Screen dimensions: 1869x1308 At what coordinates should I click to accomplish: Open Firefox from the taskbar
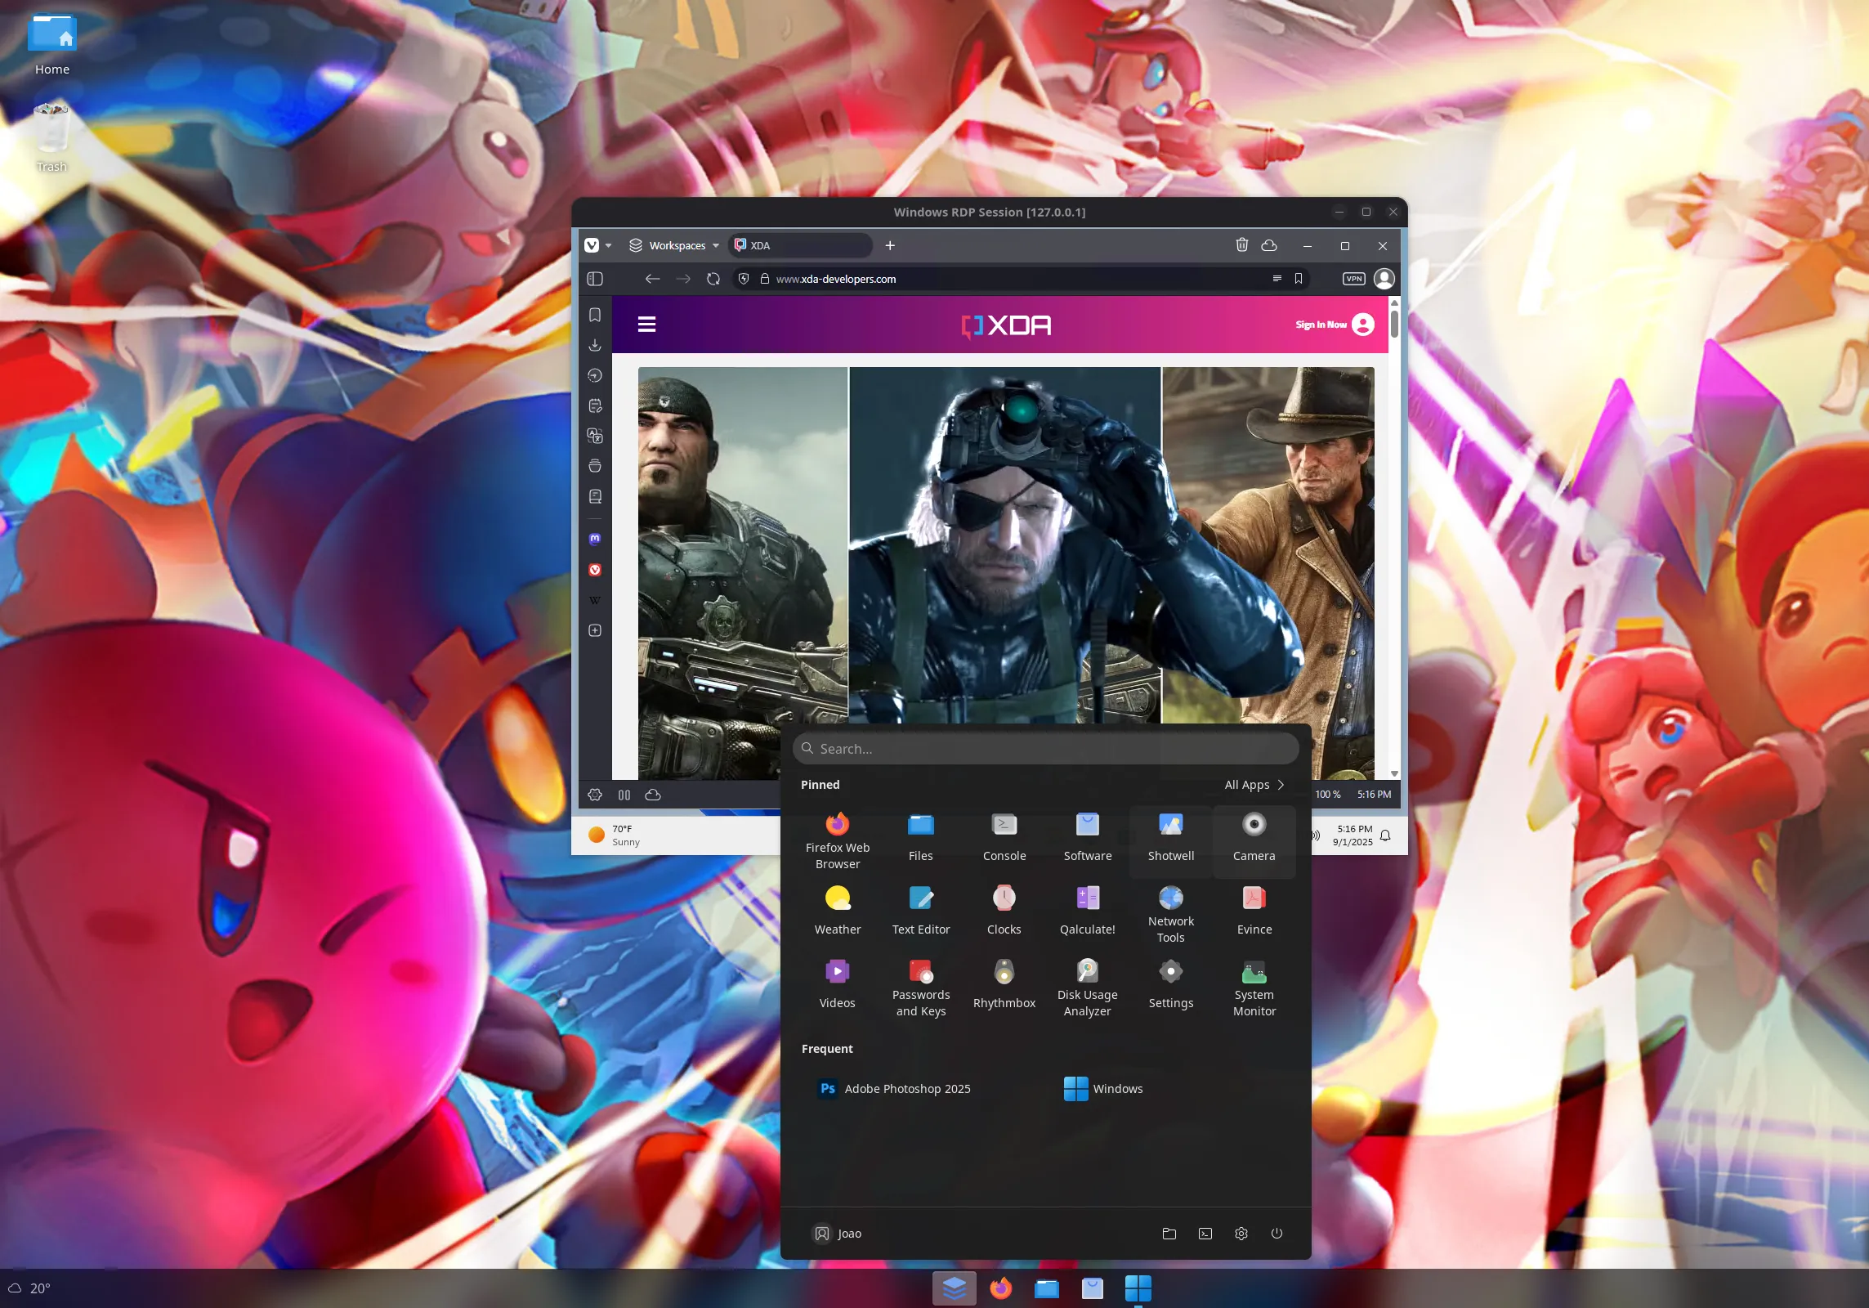pyautogui.click(x=1000, y=1288)
